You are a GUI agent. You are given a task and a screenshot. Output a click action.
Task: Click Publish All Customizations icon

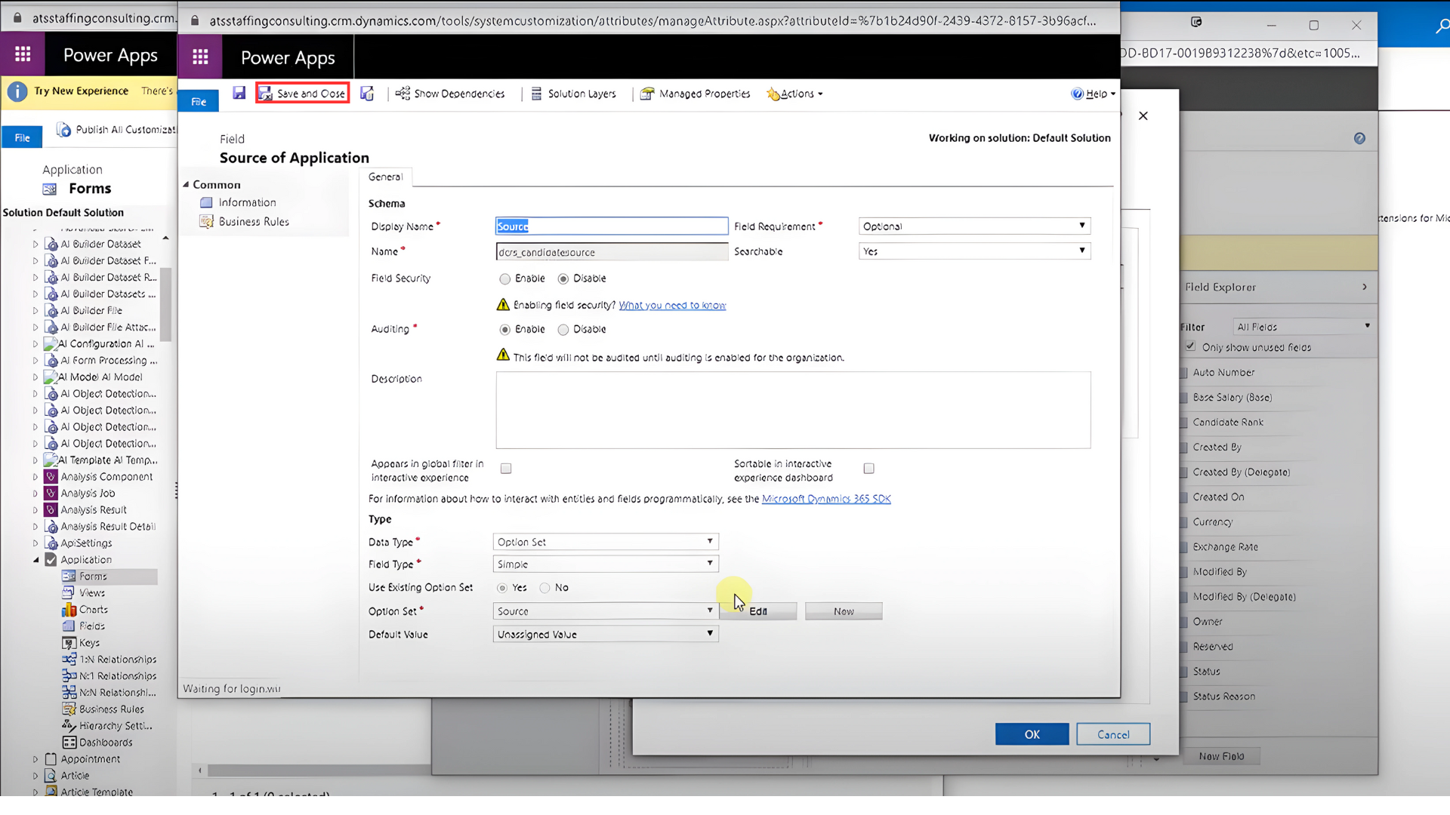point(64,130)
